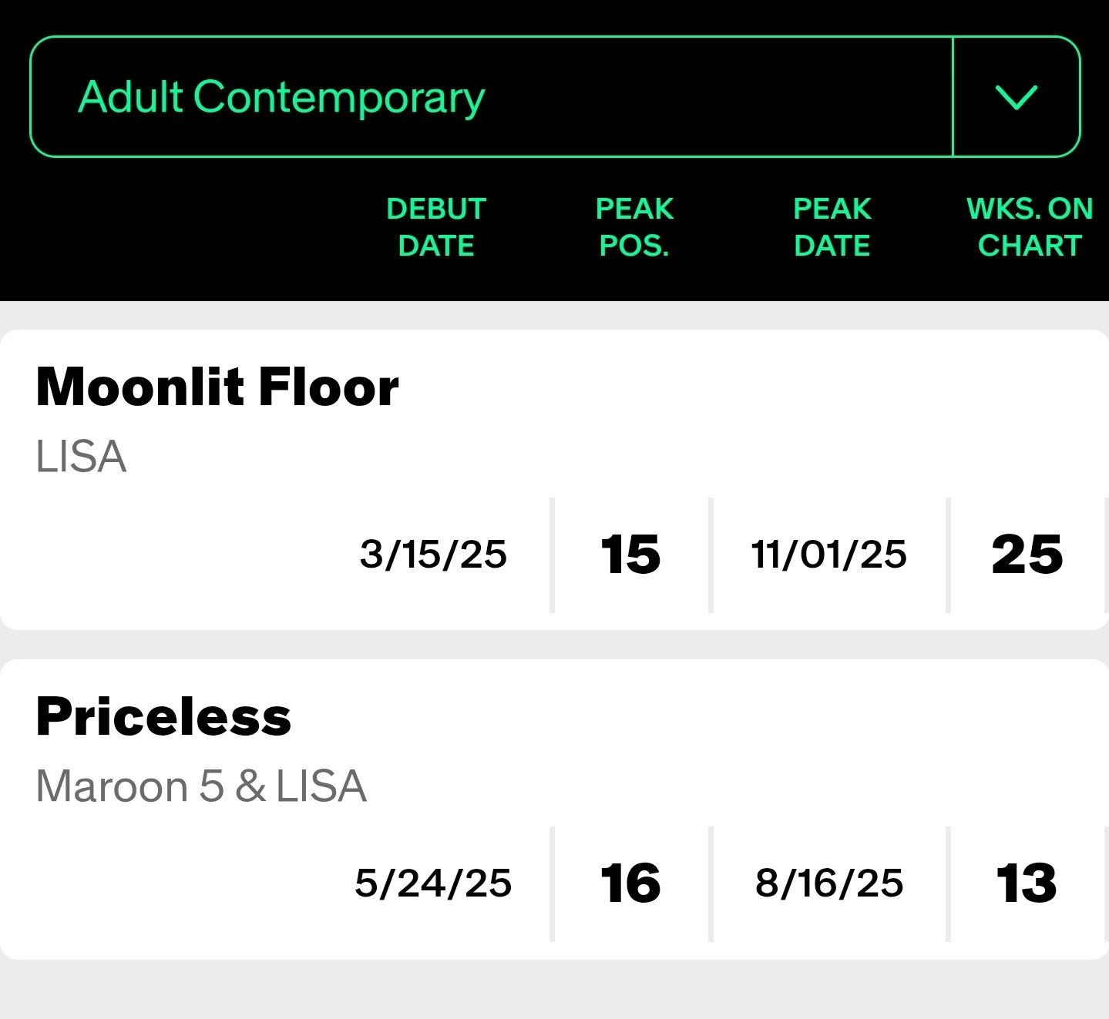Click the Peak Pos. column header
This screenshot has width=1109, height=1019.
(x=634, y=227)
